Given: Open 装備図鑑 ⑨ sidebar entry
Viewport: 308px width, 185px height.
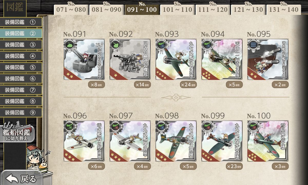Looking at the screenshot, I should 21,112.
